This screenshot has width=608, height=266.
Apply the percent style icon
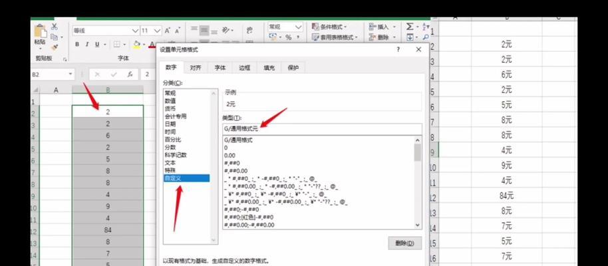pyautogui.click(x=288, y=37)
